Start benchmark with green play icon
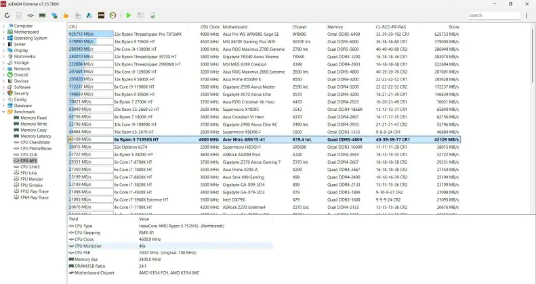Screen dimensions: 536x284 129,16
